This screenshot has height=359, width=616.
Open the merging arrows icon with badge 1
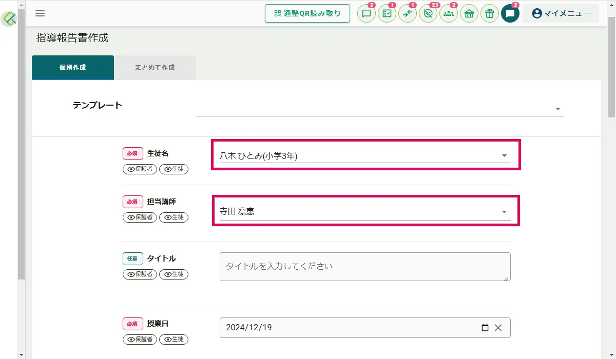pyautogui.click(x=408, y=13)
